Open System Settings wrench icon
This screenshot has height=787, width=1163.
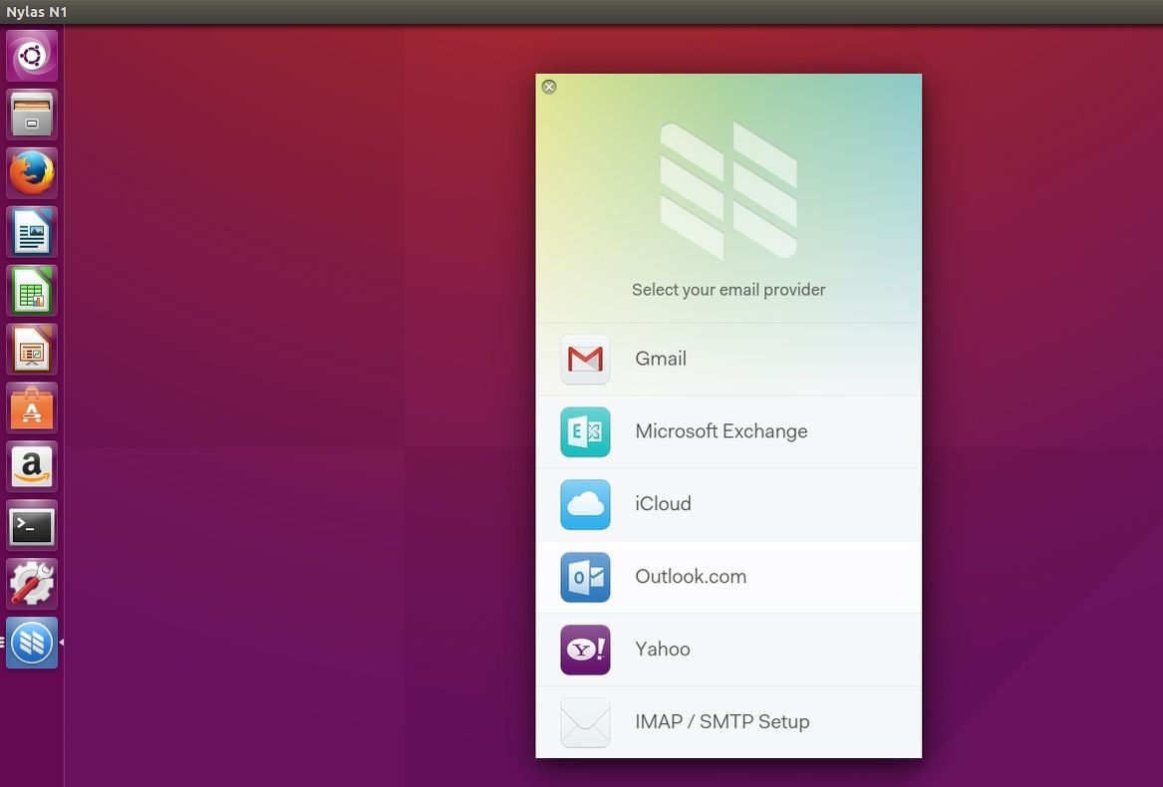[32, 585]
